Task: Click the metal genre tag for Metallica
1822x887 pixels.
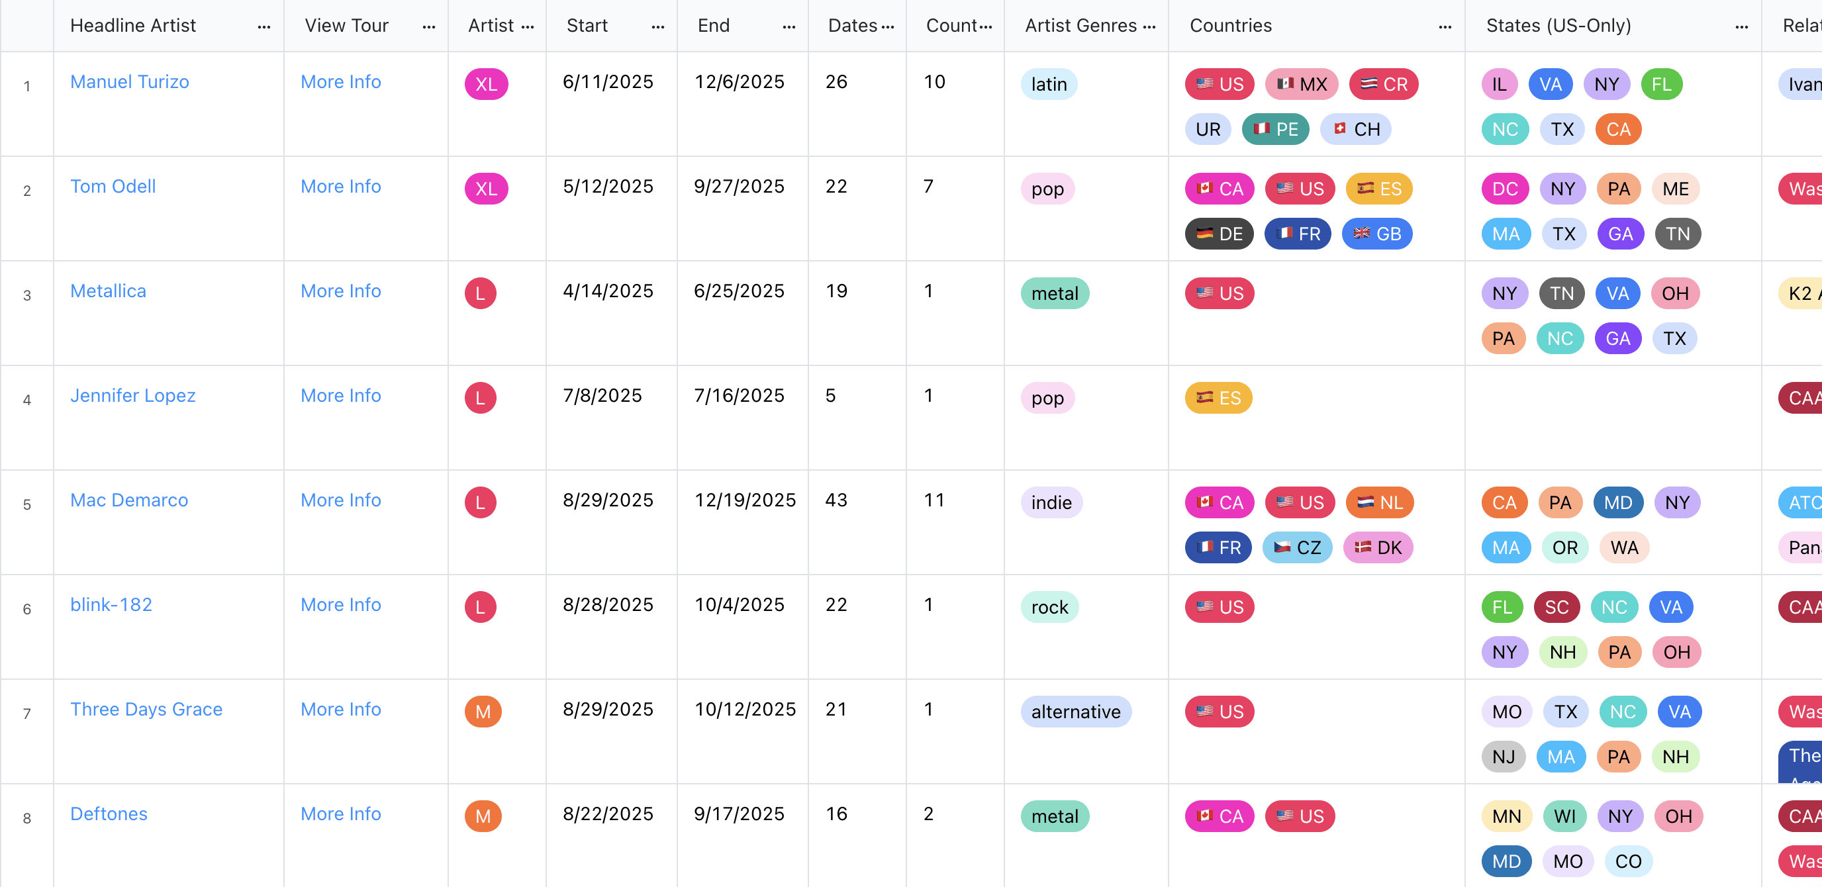Action: point(1055,293)
